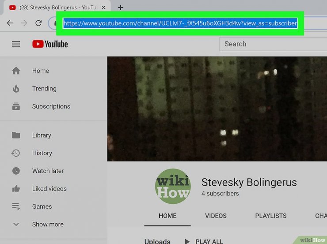Click the Liked videos thumbs-up icon
The height and width of the screenshot is (244, 327).
click(x=16, y=188)
